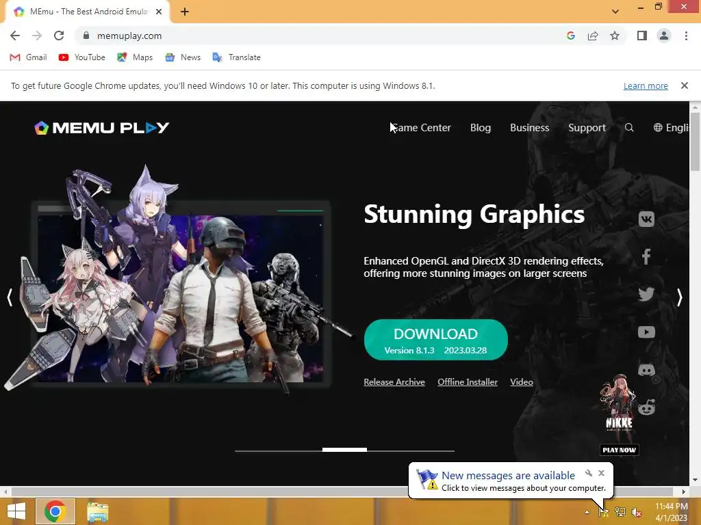Click the NIKKE character thumbnail
Screen dimensions: 701x525
[x=619, y=403]
